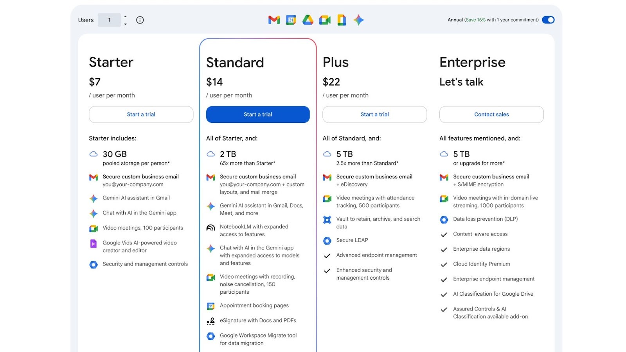The image size is (626, 352).
Task: Select the eSignature icon under Standard features
Action: (x=210, y=321)
